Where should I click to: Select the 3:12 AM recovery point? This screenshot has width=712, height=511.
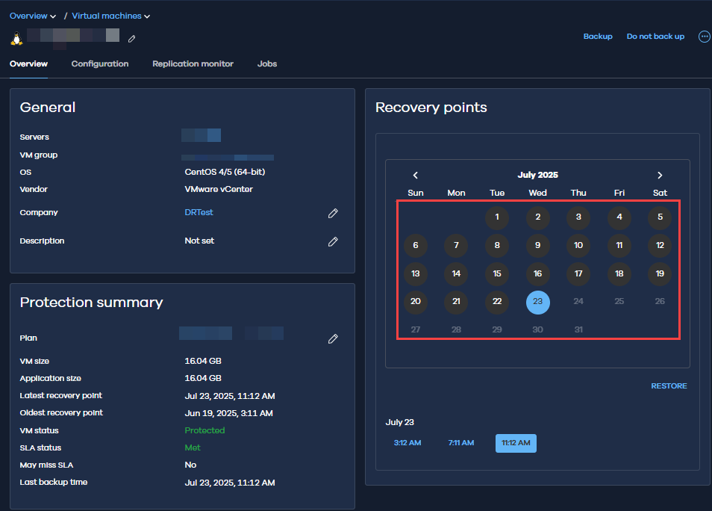pyautogui.click(x=407, y=443)
